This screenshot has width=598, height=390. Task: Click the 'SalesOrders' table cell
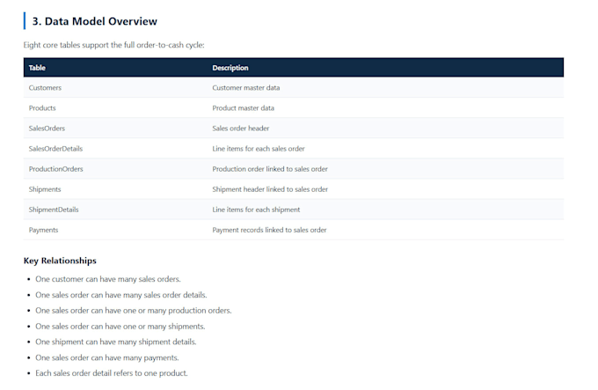point(47,129)
